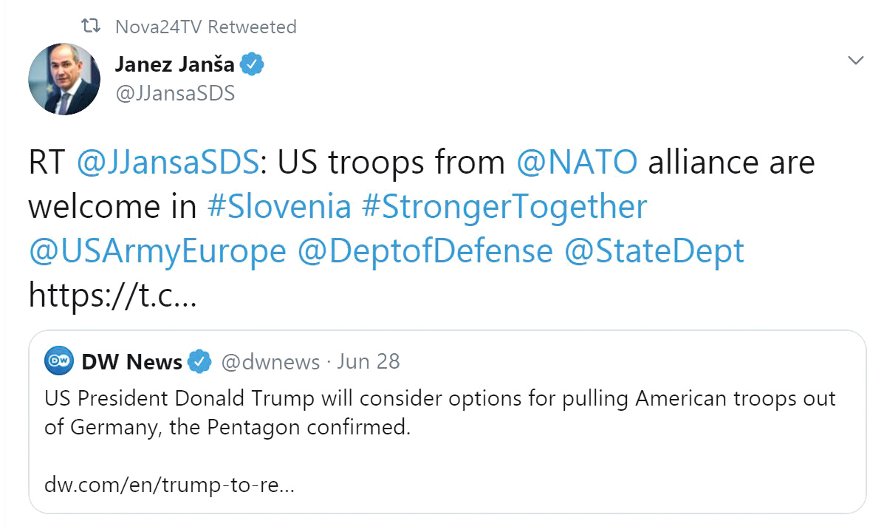Viewport: 884px width, 529px height.
Task: Visit the @DeptofDefense mention
Action: tap(425, 251)
